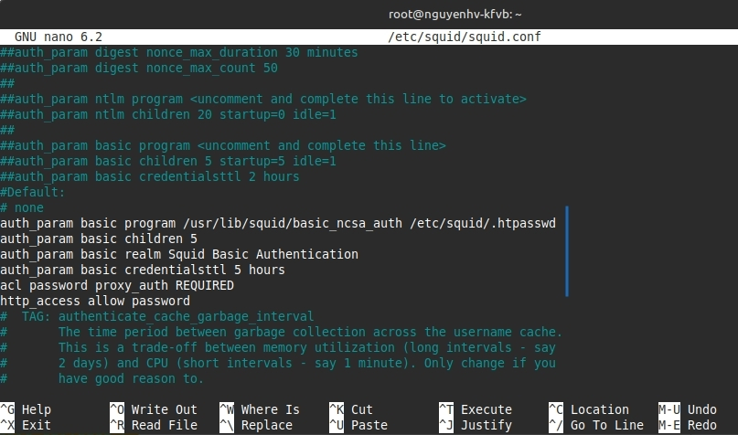Click the ^W Where Is shortcut
Screen dimensions: 738x435
[x=260, y=409]
